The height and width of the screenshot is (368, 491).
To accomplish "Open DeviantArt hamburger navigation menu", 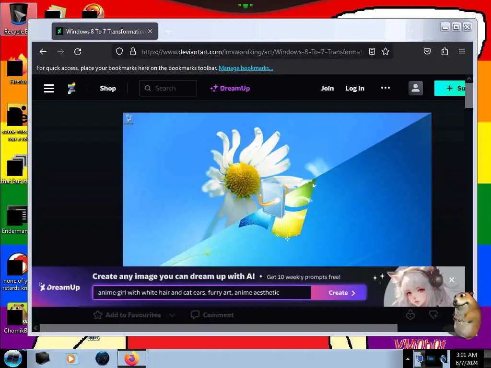I will (x=49, y=88).
